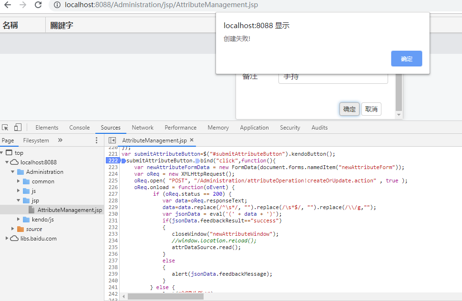The image size is (462, 301).
Task: Click the top frame window icon
Action: [x=9, y=152]
